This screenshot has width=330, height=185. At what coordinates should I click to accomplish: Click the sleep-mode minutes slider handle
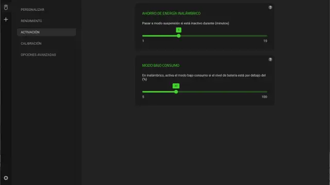[179, 36]
